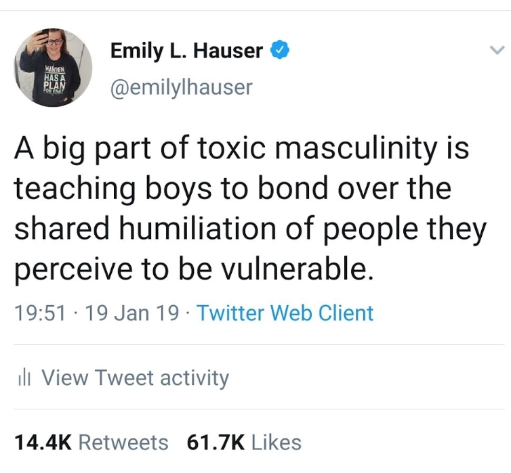Open Emily L. Hauser's profile picture

(x=53, y=68)
